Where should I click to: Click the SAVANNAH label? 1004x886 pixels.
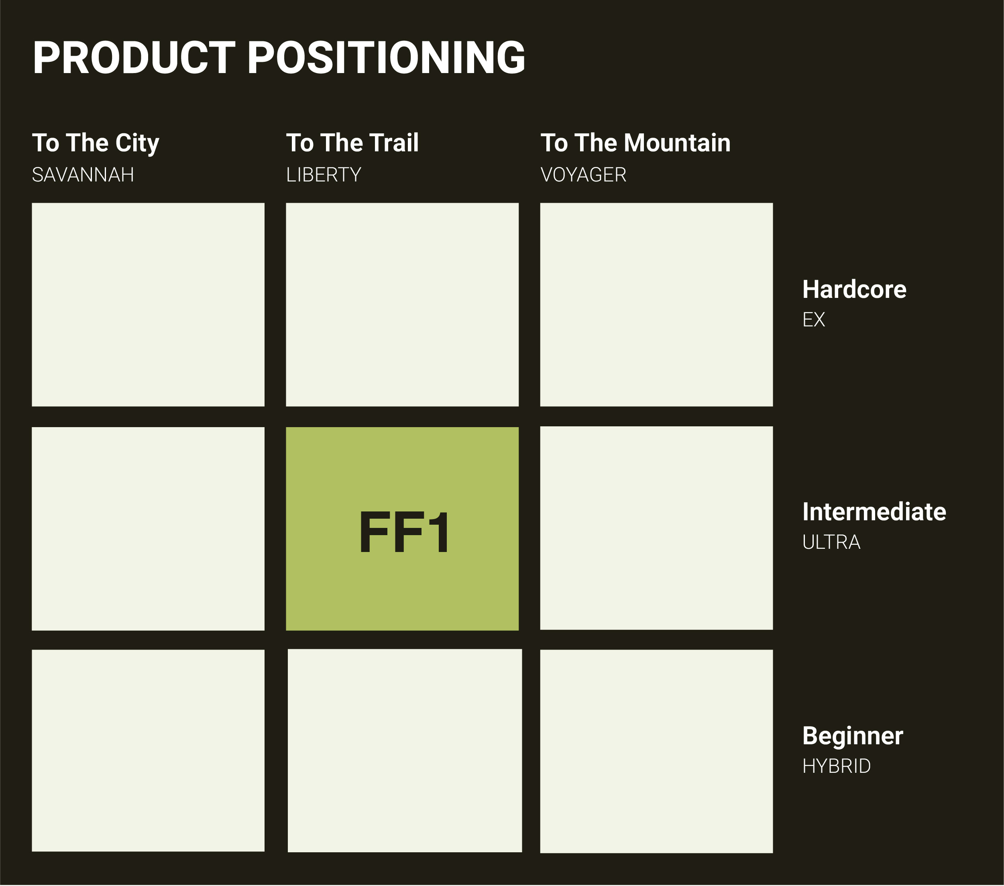[x=83, y=175]
